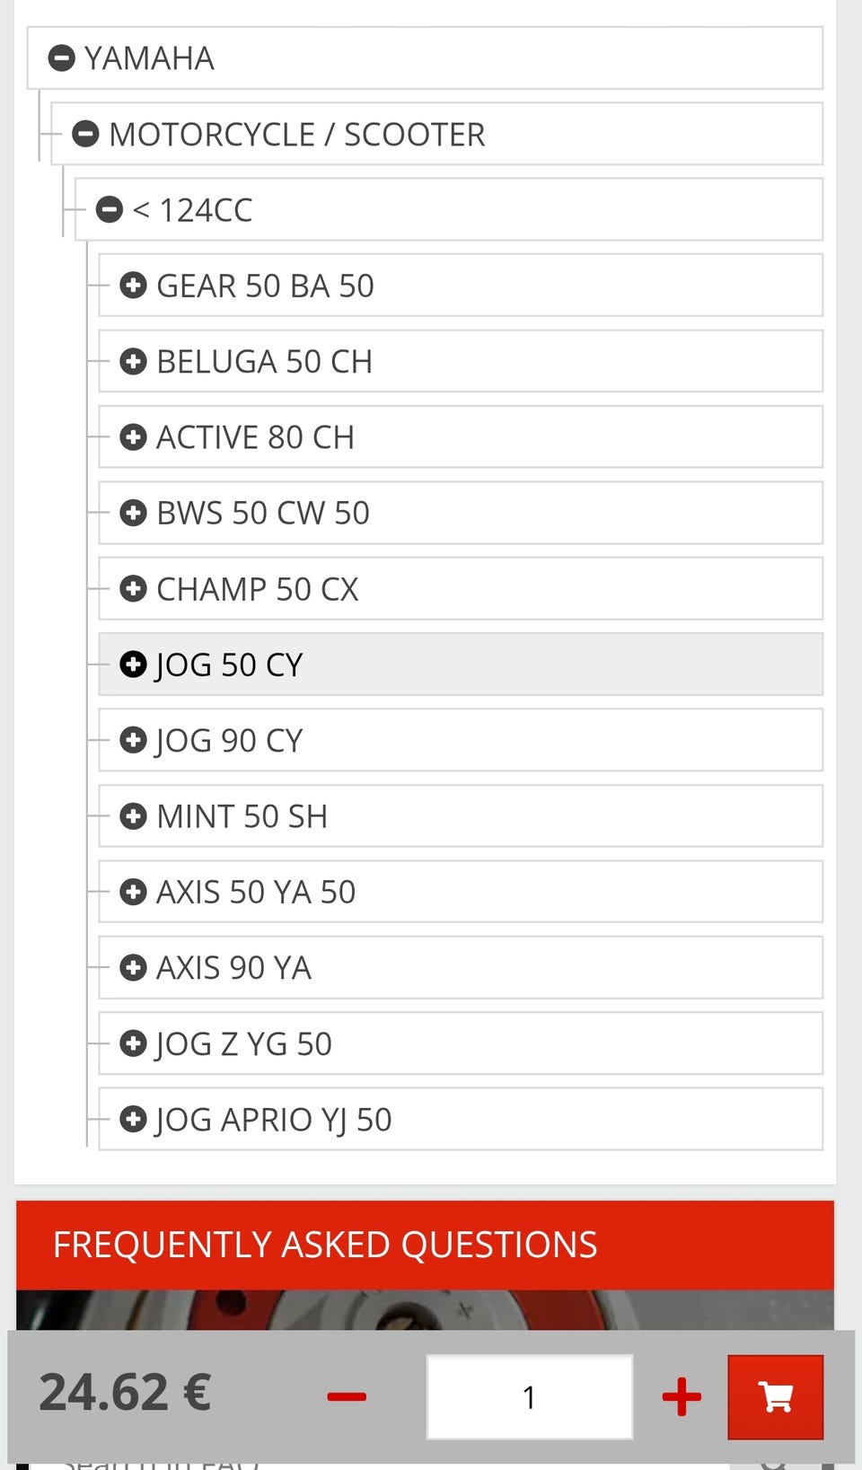Expand GEAR 50 BA 50 plus icon
The width and height of the screenshot is (862, 1470).
(133, 286)
